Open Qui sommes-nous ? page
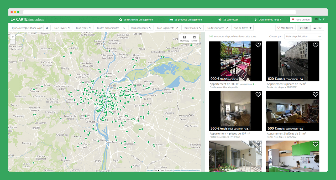 [267, 20]
